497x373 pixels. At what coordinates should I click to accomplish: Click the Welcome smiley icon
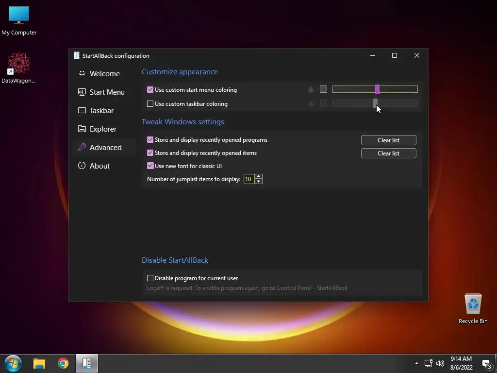[x=82, y=73]
